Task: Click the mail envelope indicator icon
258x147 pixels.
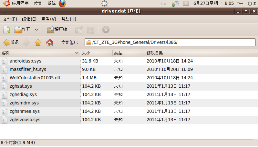Action: 186,4
